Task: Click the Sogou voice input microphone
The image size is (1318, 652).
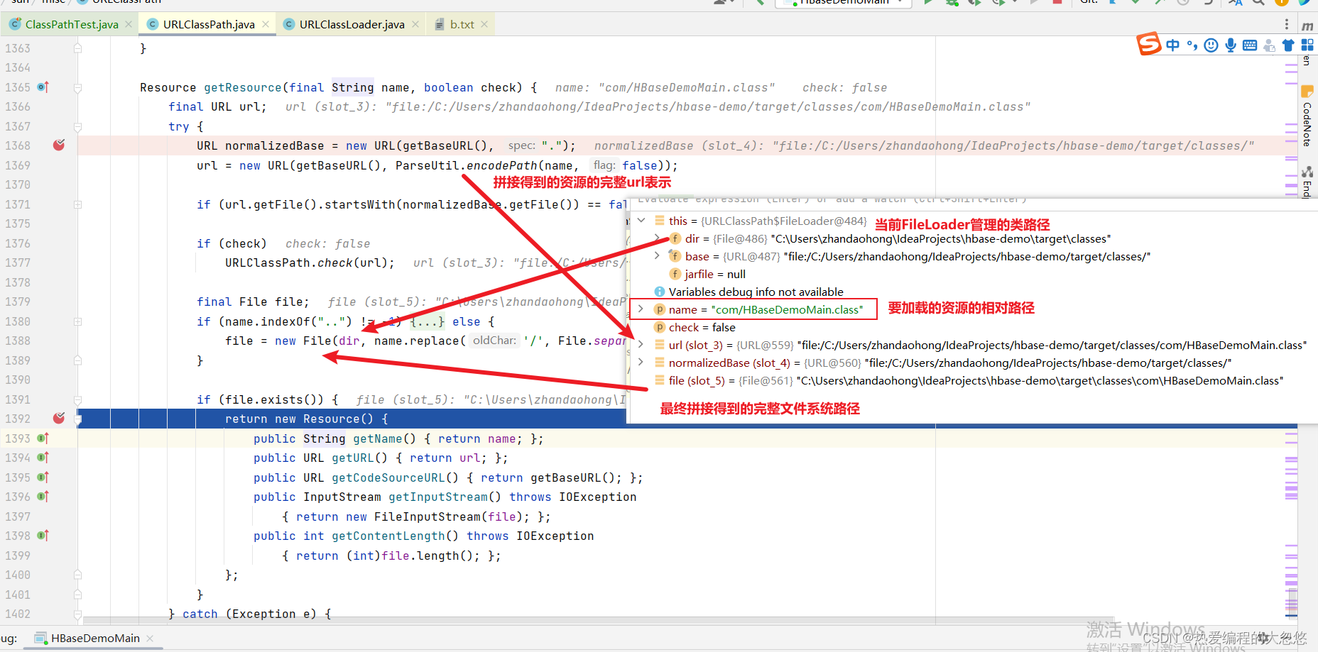Action: 1231,45
